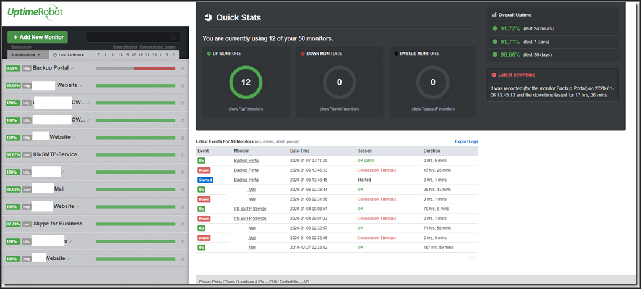
Task: Show "up" monitors link
Action: click(246, 109)
